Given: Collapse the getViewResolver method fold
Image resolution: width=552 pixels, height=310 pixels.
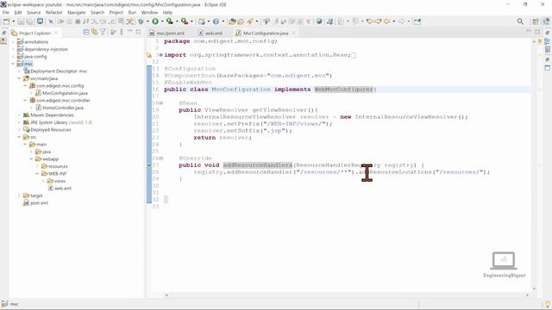Looking at the screenshot, I should (161, 103).
